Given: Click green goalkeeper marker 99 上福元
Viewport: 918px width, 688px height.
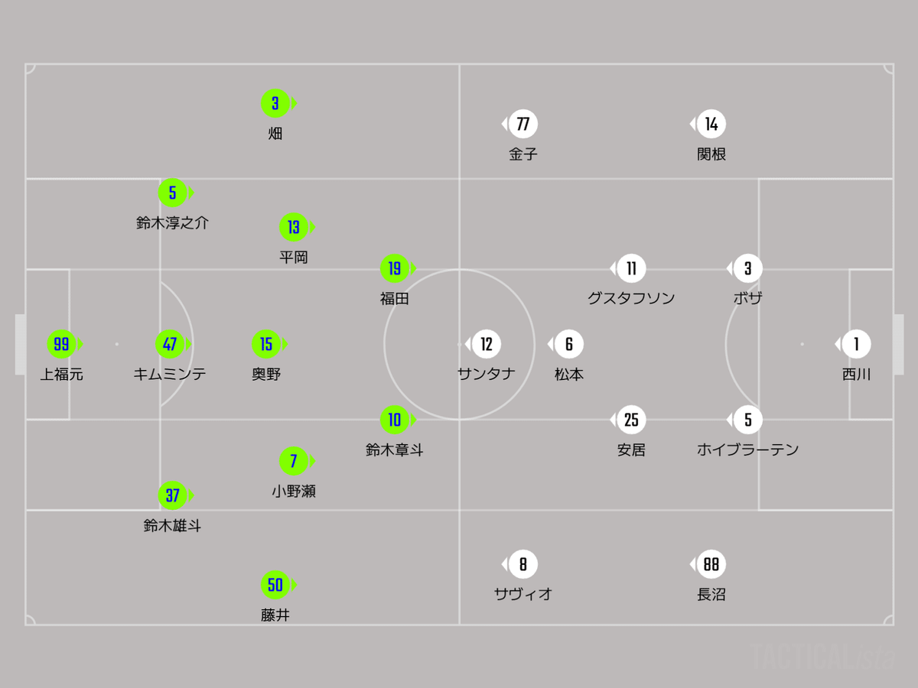Looking at the screenshot, I should pos(62,344).
